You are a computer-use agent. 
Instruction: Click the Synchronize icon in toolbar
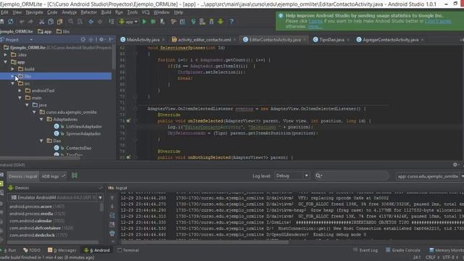pos(11,22)
